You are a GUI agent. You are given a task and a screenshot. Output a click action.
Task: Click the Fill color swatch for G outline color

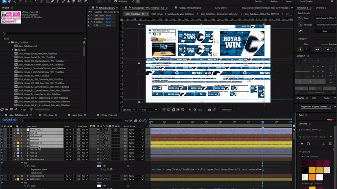point(99,166)
